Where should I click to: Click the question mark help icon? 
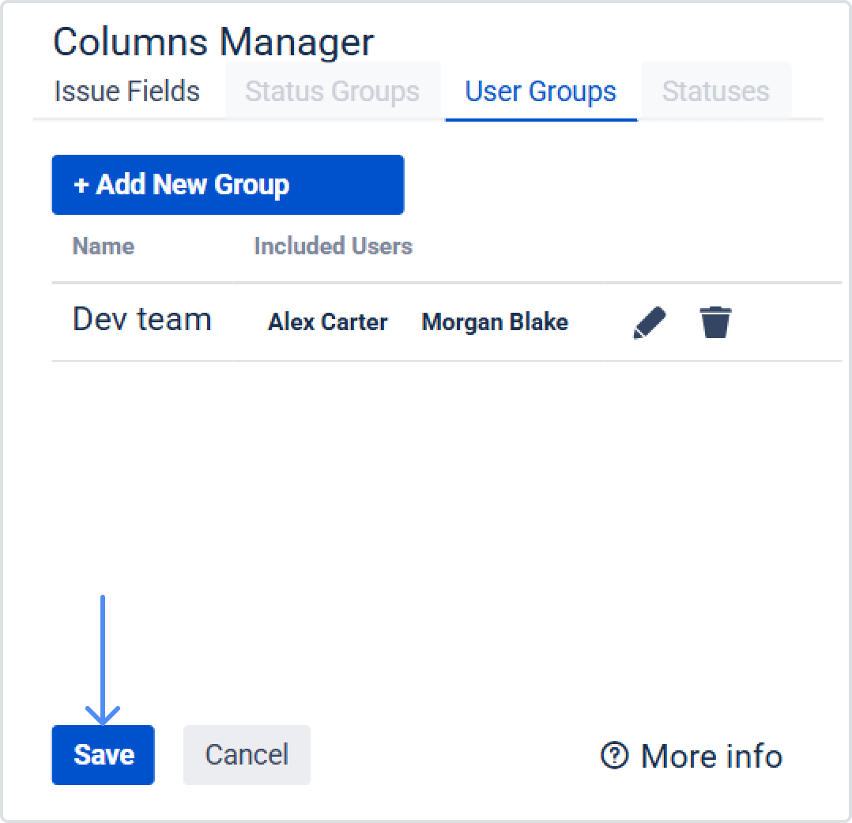(x=614, y=756)
